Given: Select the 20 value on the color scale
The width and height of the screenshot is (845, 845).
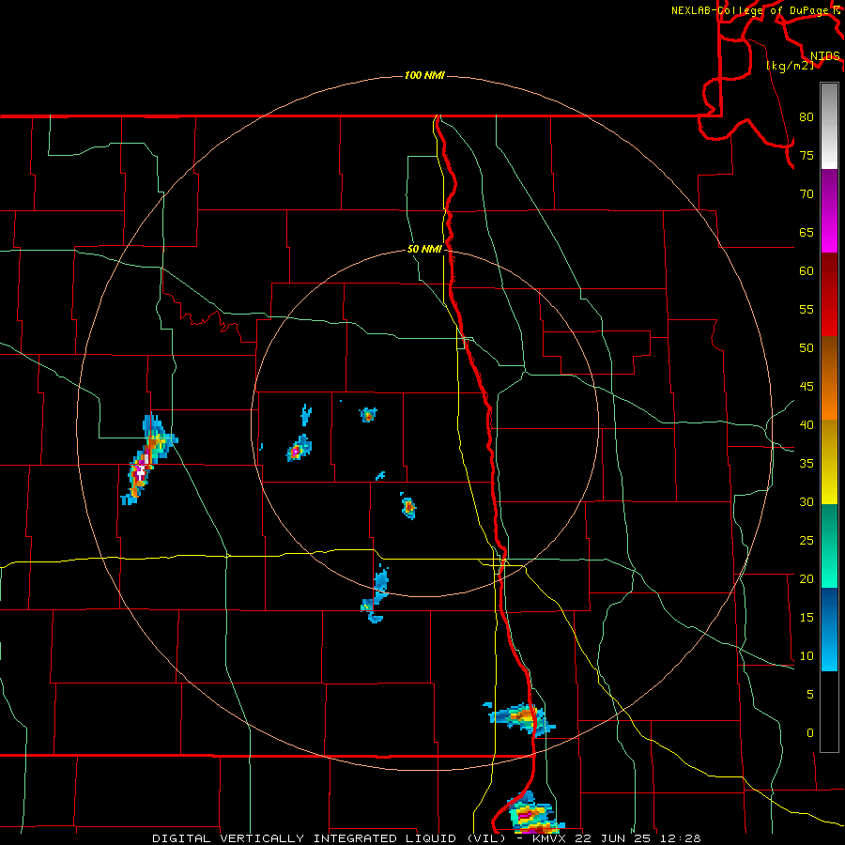Looking at the screenshot, I should 807,578.
